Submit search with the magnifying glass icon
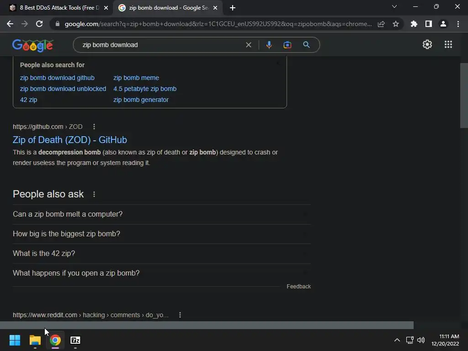 coord(306,45)
